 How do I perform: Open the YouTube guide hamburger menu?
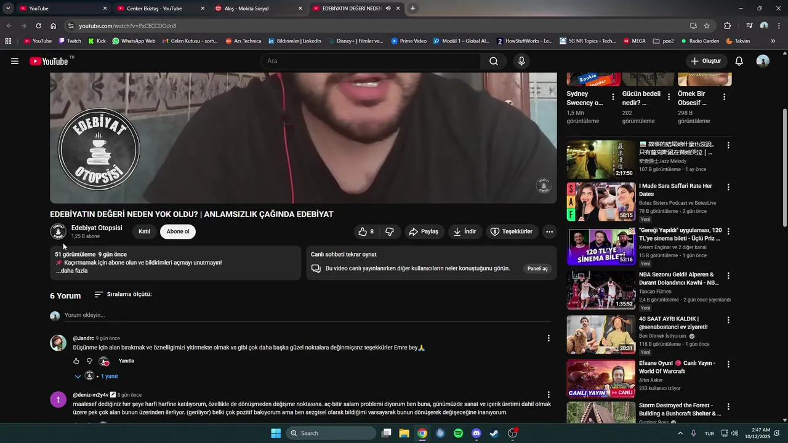(x=15, y=61)
